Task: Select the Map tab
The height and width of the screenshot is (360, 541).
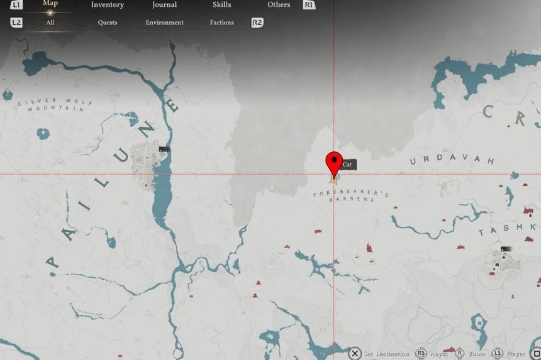Action: click(x=50, y=4)
